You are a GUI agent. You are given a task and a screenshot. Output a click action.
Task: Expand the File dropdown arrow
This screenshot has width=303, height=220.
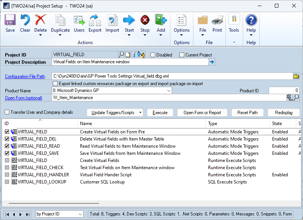(x=202, y=35)
